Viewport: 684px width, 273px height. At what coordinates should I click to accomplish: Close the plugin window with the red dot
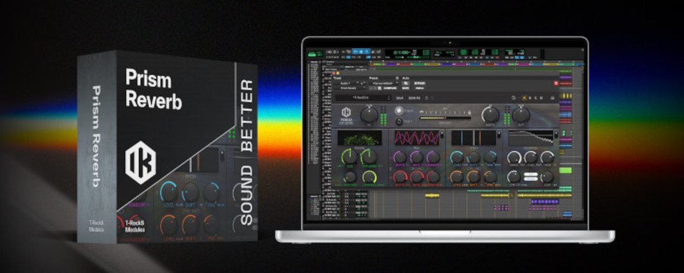click(x=334, y=73)
